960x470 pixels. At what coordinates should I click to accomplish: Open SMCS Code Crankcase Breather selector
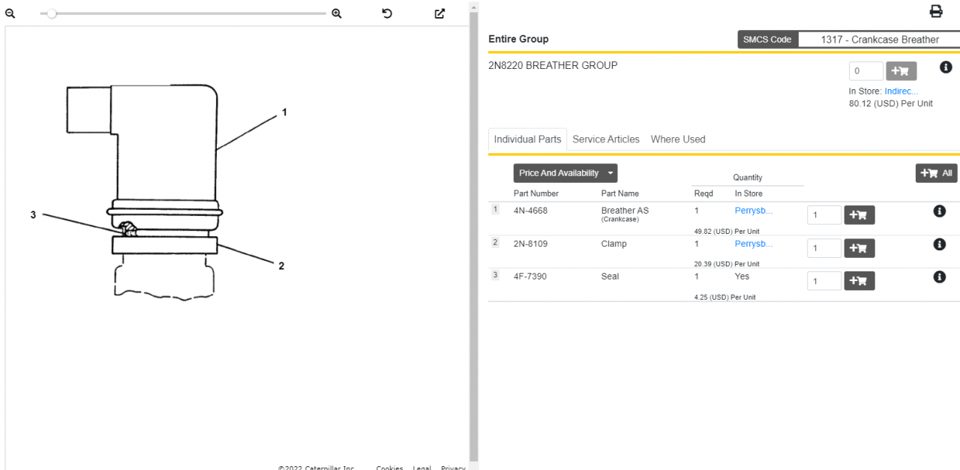[x=879, y=40]
